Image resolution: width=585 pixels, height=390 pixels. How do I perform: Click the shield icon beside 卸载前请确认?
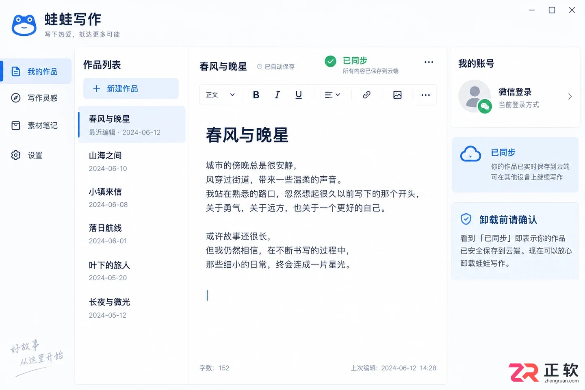point(466,219)
